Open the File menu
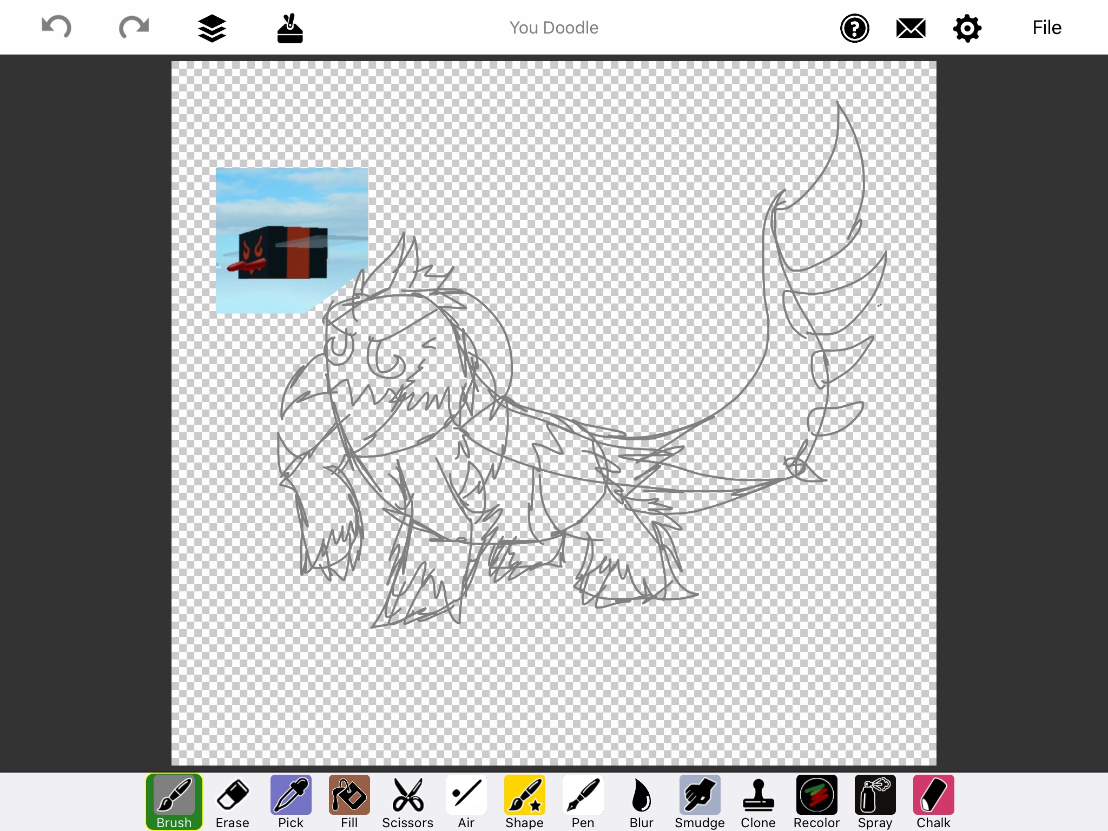1108x831 pixels. click(x=1046, y=28)
